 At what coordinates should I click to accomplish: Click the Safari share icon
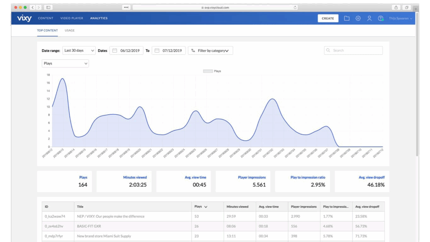[x=396, y=7]
